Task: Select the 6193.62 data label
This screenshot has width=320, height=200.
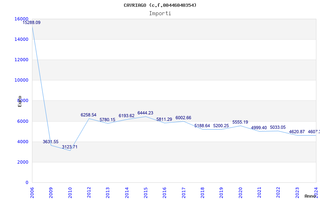Action: click(x=126, y=116)
